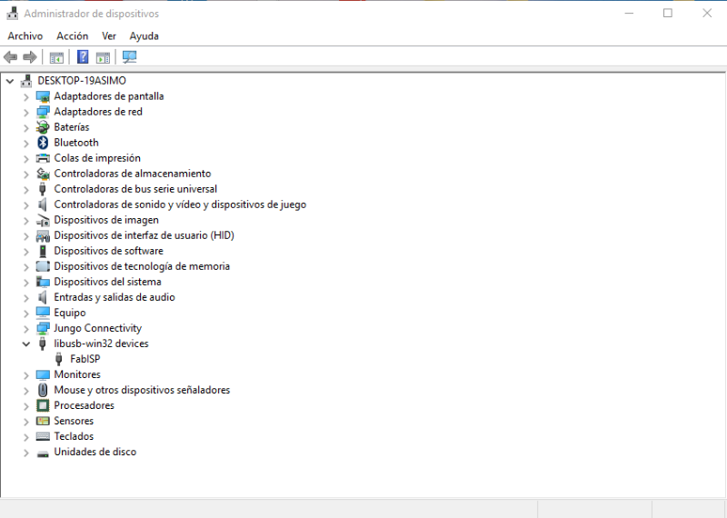Maximize the Administrador de dispositivos window

(x=668, y=13)
